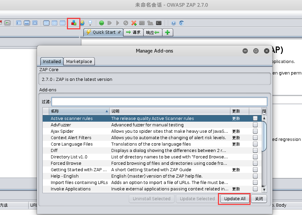Click add-ons list scroll up arrow
The image size is (302, 215).
coord(264,118)
